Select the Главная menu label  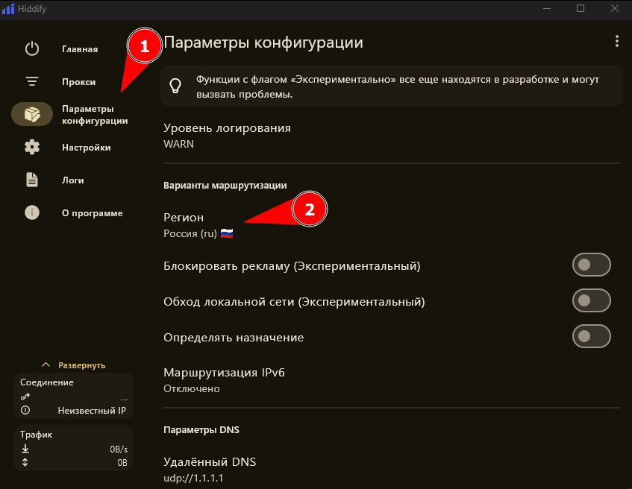(x=80, y=50)
